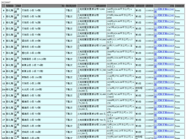Select the '特別程序' cell in row 214
Viewport: 186px width, 139px height.
click(140, 90)
